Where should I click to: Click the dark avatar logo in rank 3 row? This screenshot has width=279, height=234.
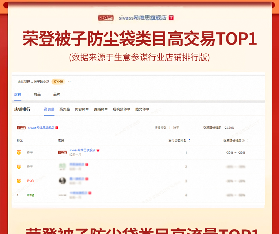tap(63, 181)
